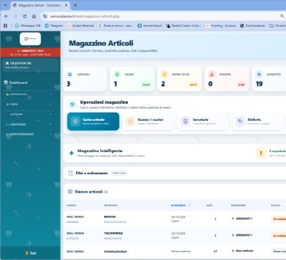The height and width of the screenshot is (260, 286).
Task: Click the browser forward arrow
Action: (16, 16)
